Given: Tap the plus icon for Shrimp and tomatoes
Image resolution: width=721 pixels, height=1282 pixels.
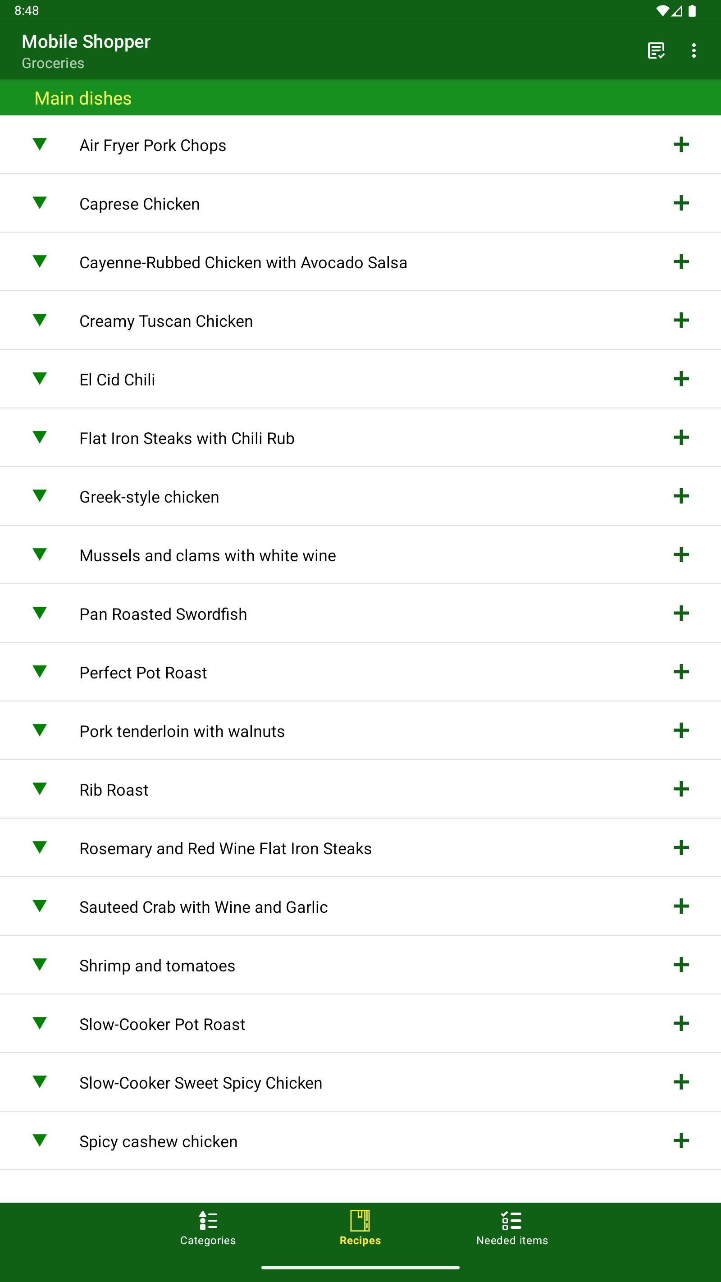Looking at the screenshot, I should coord(681,965).
